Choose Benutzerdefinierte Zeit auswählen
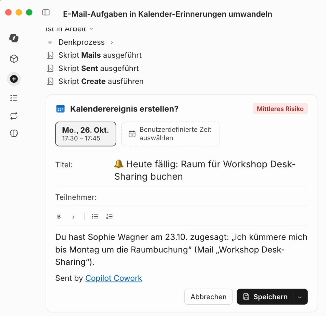 pos(170,134)
